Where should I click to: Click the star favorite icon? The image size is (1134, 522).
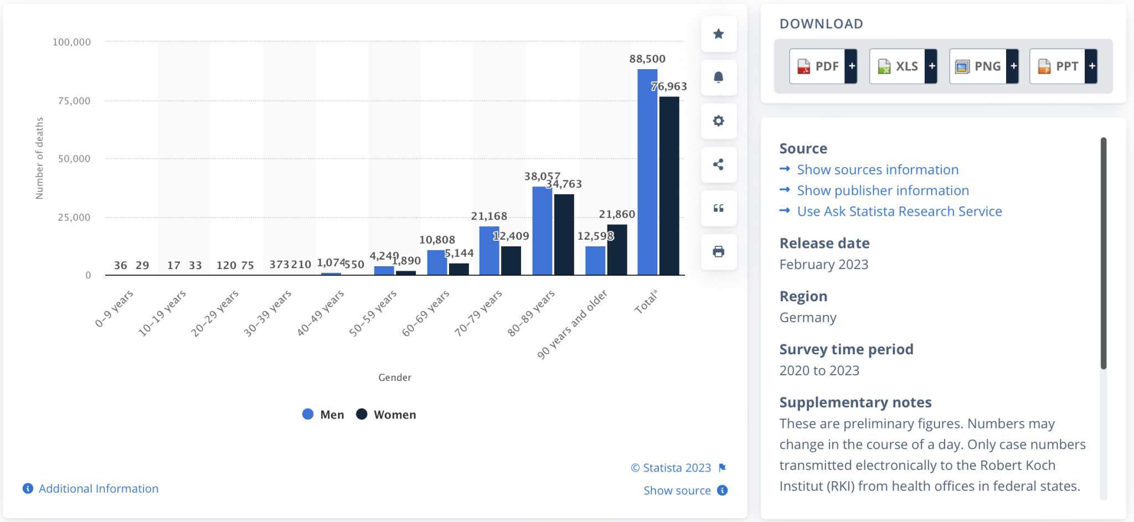tap(718, 34)
